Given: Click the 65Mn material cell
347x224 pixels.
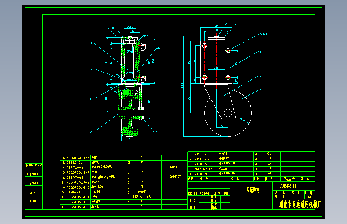Looking at the screenshot, I should tap(269, 154).
